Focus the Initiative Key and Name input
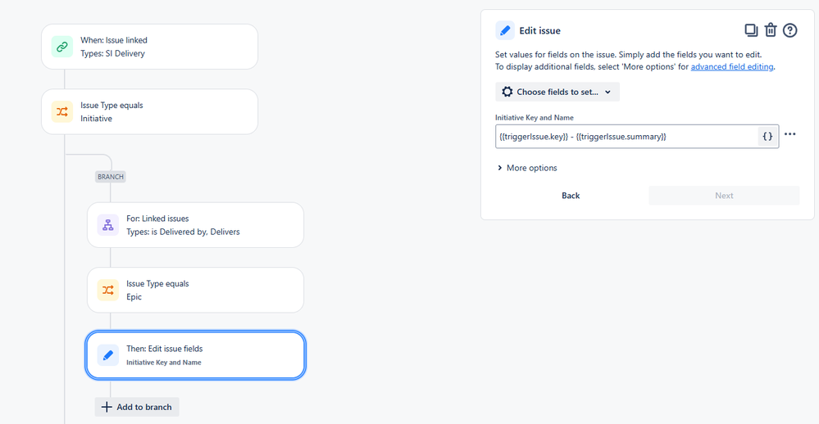The height and width of the screenshot is (424, 819). point(626,136)
